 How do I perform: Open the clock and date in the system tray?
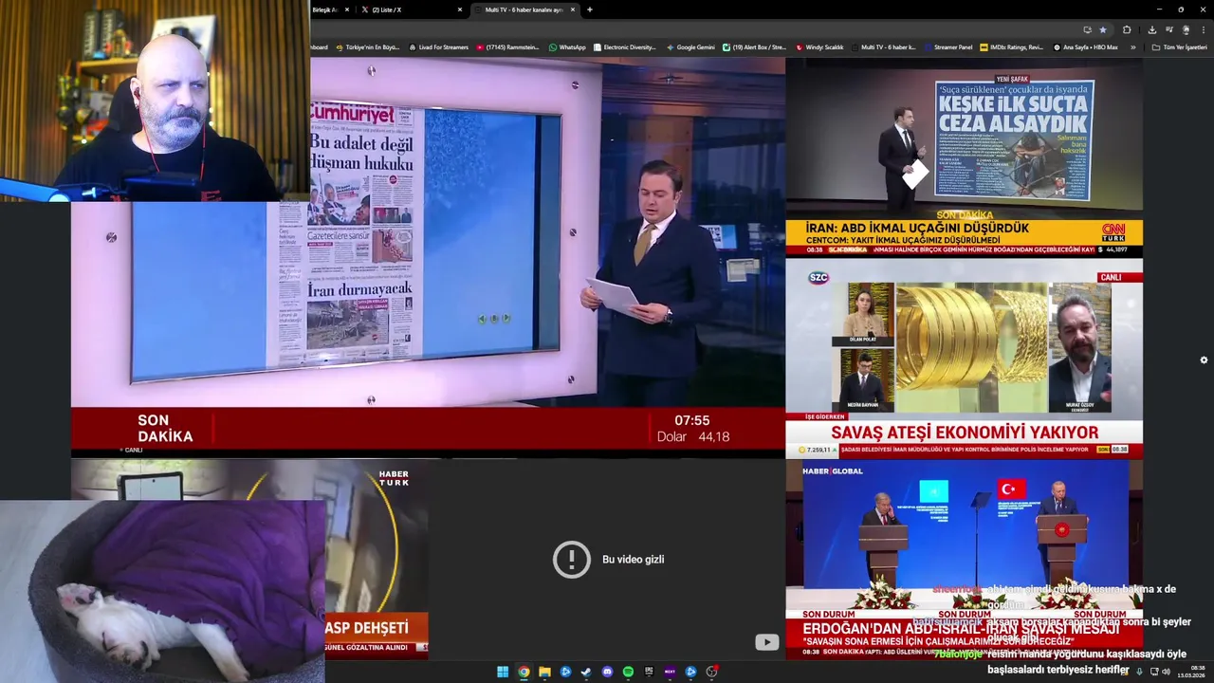coord(1193,672)
